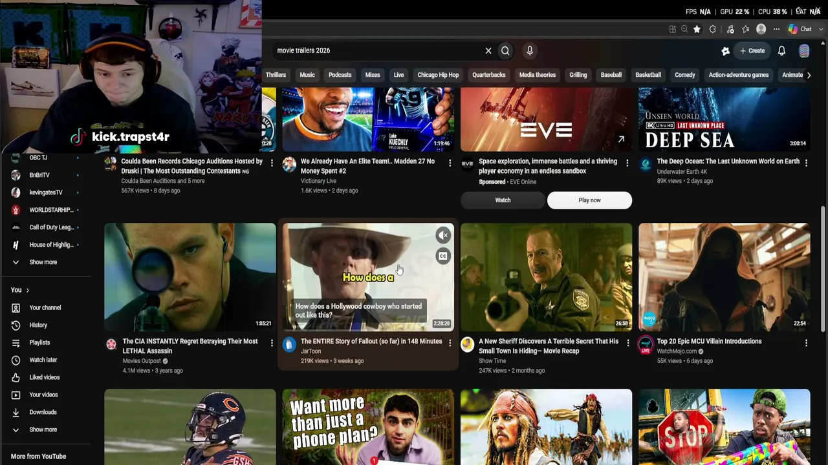828x465 pixels.
Task: Open the You section chevron
Action: tap(27, 291)
